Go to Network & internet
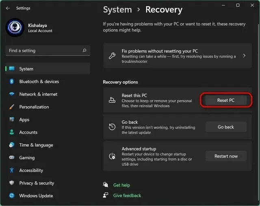Image resolution: width=260 pixels, height=206 pixels. 48,94
